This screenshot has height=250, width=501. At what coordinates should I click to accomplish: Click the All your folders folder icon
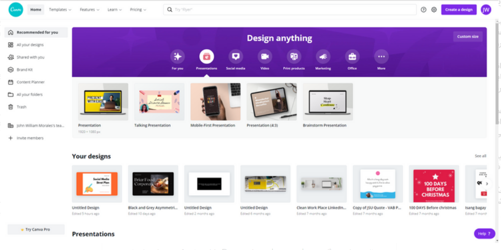[10, 95]
